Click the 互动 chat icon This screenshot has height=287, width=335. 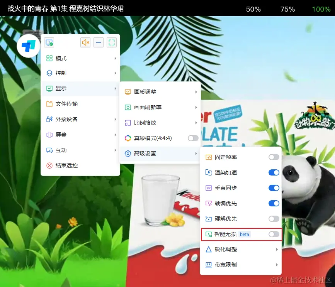[x=49, y=150]
